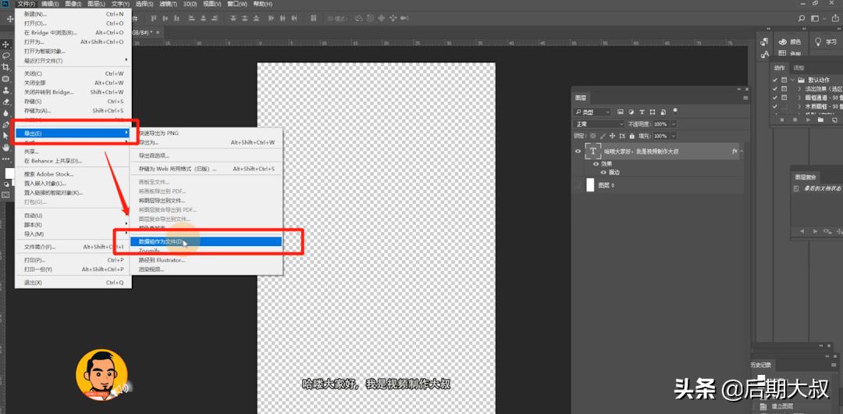This screenshot has width=843, height=414.
Task: Click the shape layer filter icon
Action: pyautogui.click(x=652, y=112)
